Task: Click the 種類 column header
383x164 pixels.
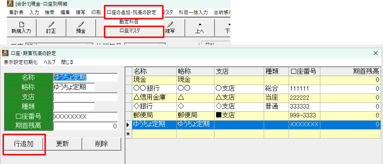Action: [276, 71]
